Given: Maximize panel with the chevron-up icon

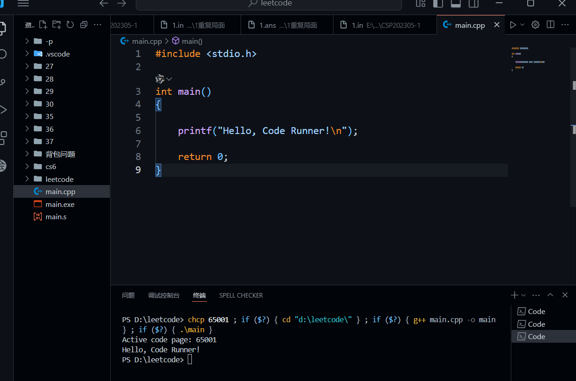Looking at the screenshot, I should click(x=550, y=295).
